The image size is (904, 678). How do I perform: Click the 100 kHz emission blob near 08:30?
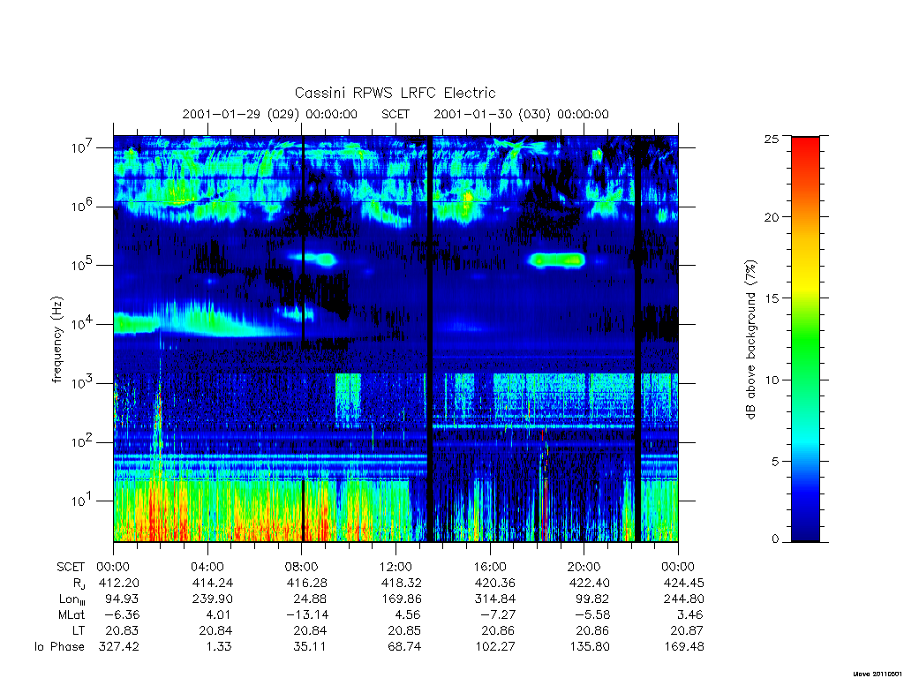[313, 259]
